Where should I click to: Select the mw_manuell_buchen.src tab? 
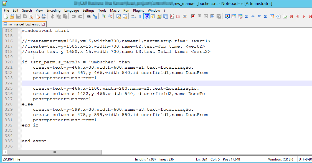click(24, 24)
